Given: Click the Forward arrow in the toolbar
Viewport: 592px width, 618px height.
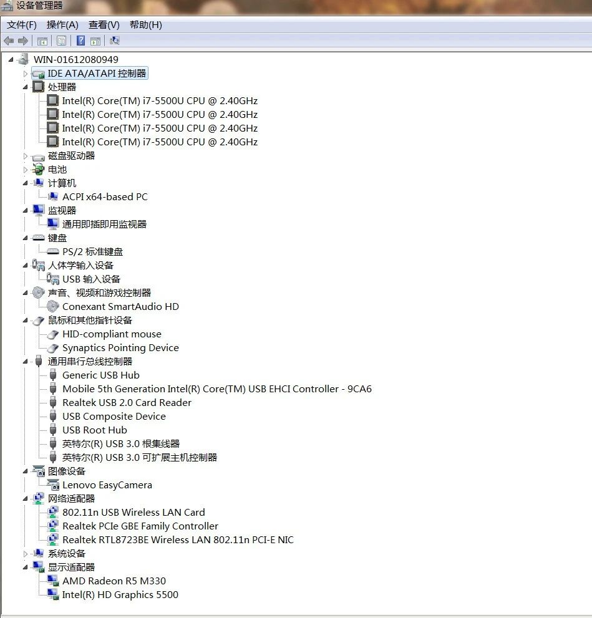Looking at the screenshot, I should click(23, 41).
